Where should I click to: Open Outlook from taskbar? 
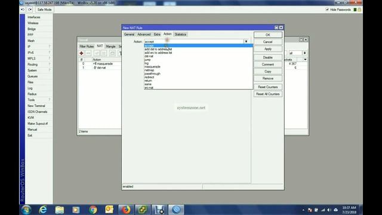[109, 210]
